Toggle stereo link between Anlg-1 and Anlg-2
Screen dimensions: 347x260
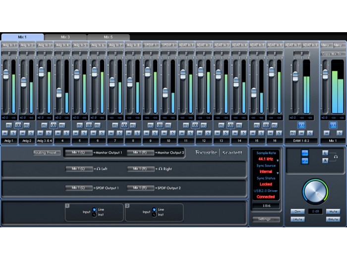18,125
